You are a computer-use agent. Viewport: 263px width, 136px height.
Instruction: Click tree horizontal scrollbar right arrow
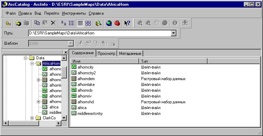click(x=58, y=123)
